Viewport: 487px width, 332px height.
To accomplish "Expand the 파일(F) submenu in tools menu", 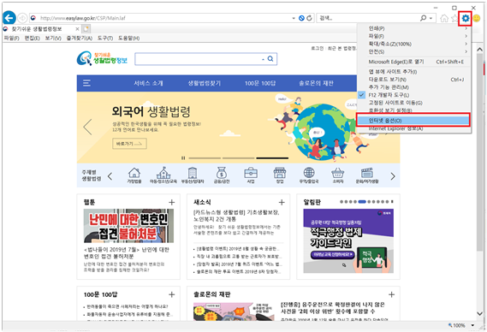I will coord(413,36).
